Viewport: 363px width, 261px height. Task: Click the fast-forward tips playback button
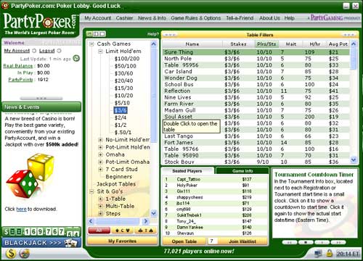(x=338, y=242)
